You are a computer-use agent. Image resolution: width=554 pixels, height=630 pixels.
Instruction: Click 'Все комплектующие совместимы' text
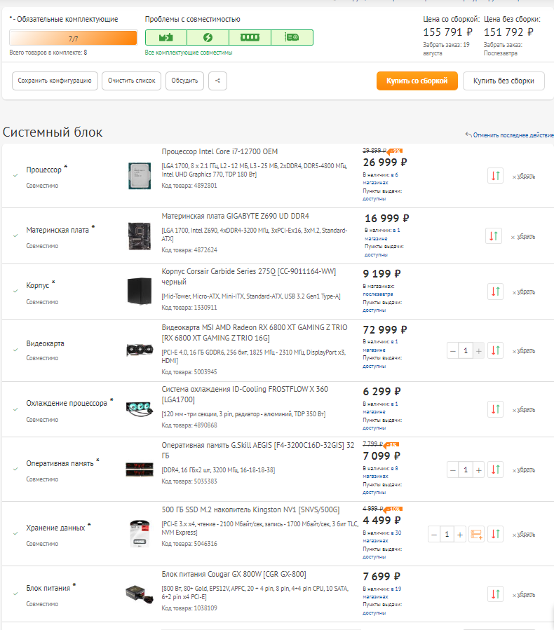(x=189, y=53)
